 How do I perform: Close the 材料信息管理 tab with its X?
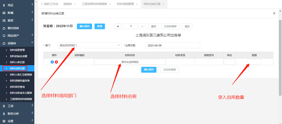[x=137, y=4]
